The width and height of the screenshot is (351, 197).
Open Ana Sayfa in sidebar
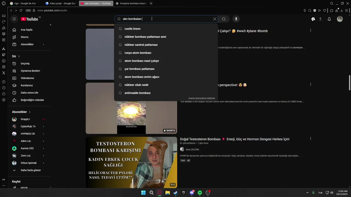coord(29,30)
